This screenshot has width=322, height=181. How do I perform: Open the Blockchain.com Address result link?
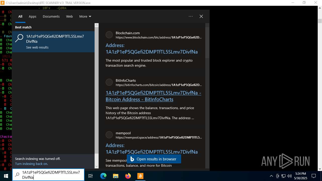[x=152, y=49]
